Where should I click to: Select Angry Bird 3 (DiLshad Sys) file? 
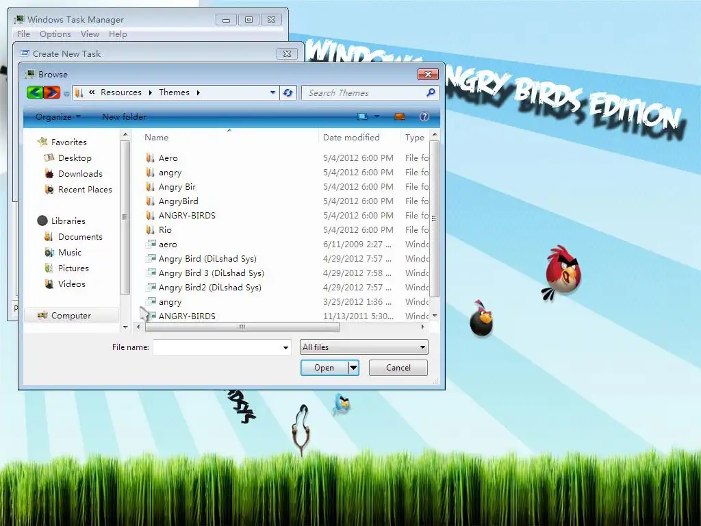[x=211, y=273]
